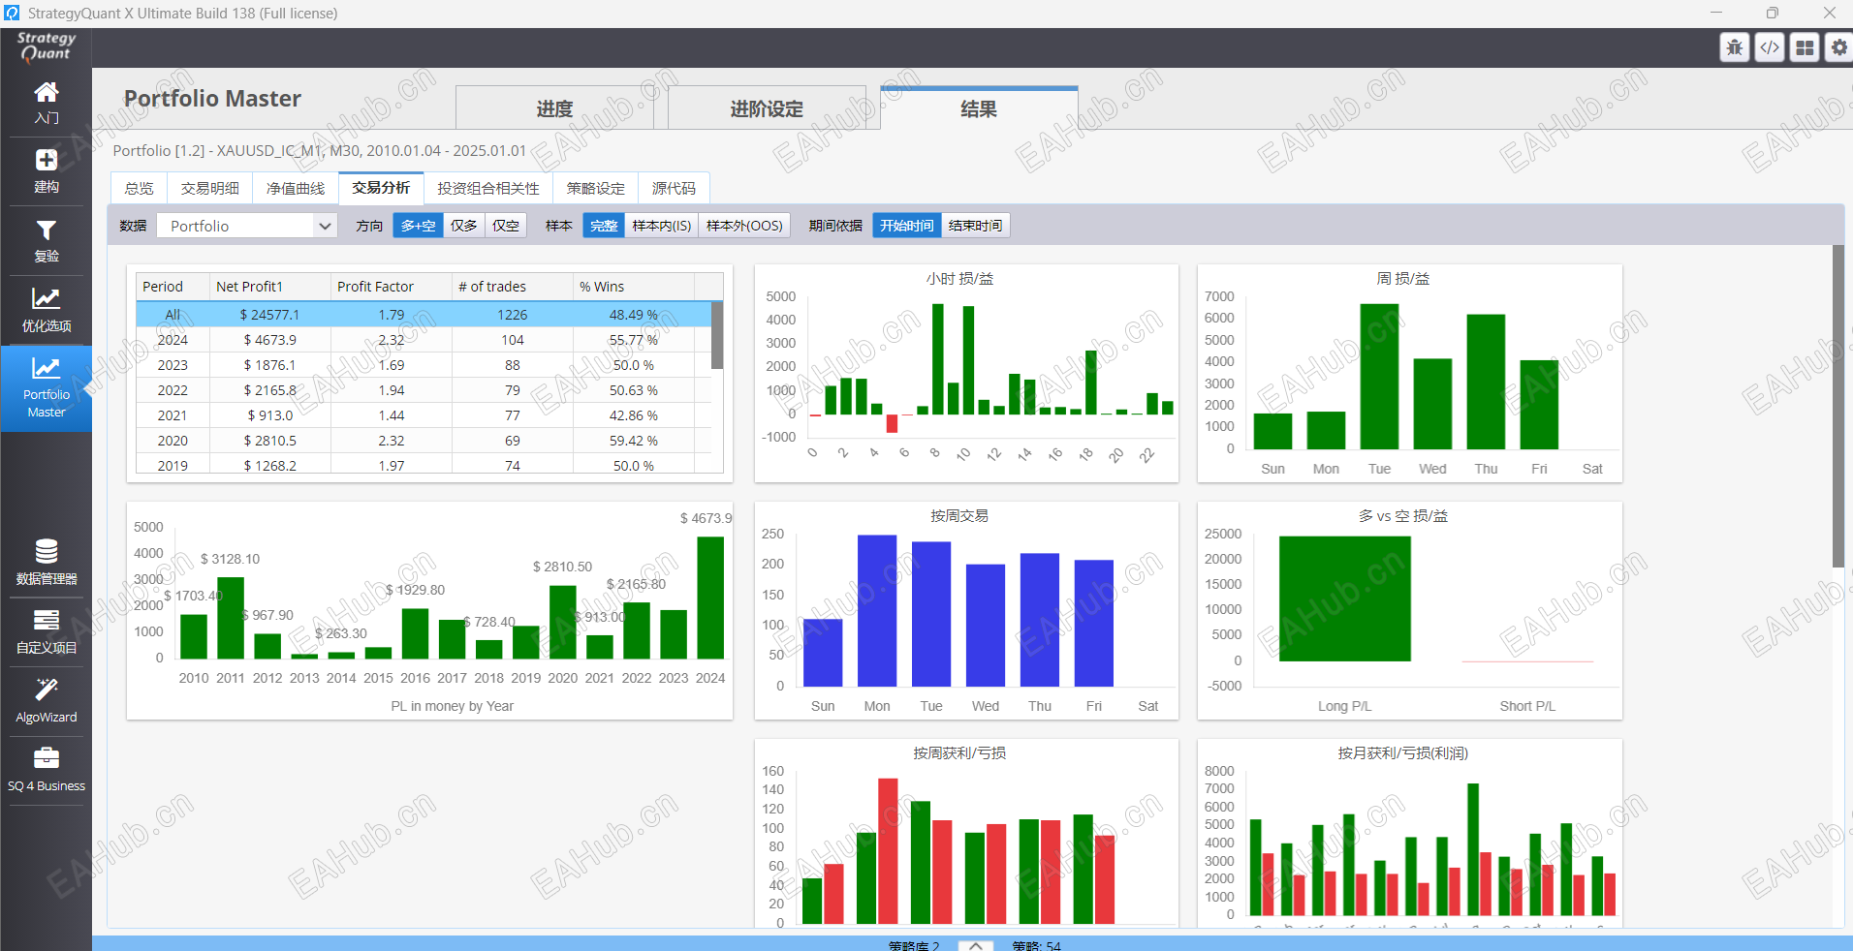The image size is (1853, 951).
Task: Click the 按月获利/亏损(利润) chart title
Action: (1402, 753)
